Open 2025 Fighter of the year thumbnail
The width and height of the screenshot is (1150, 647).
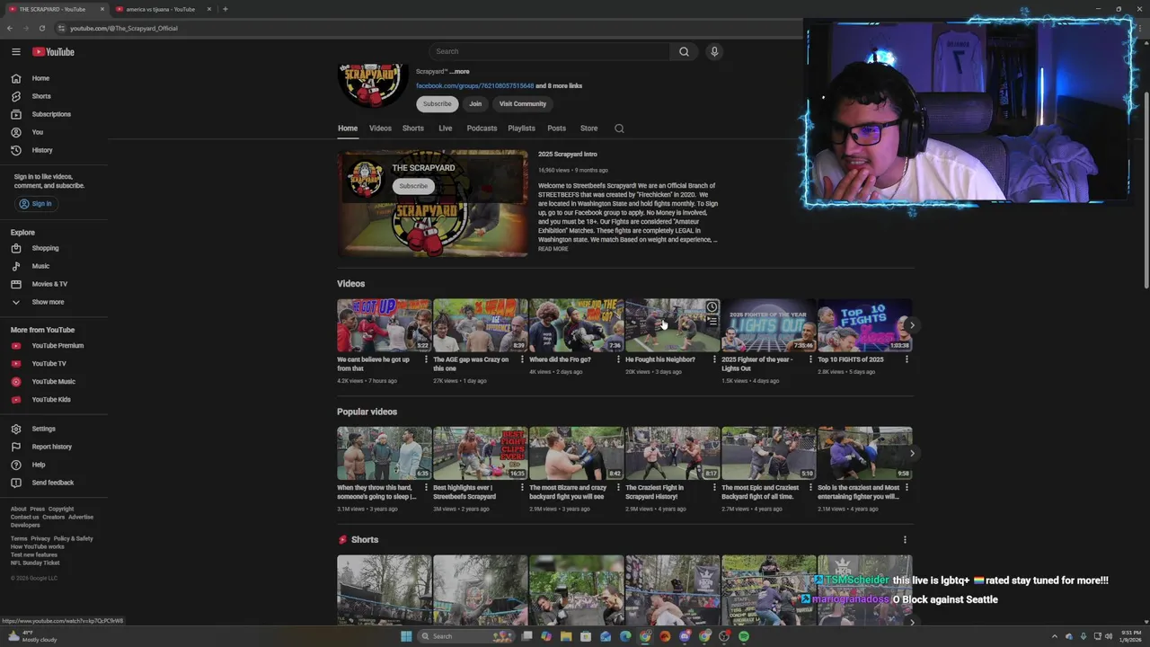click(768, 325)
